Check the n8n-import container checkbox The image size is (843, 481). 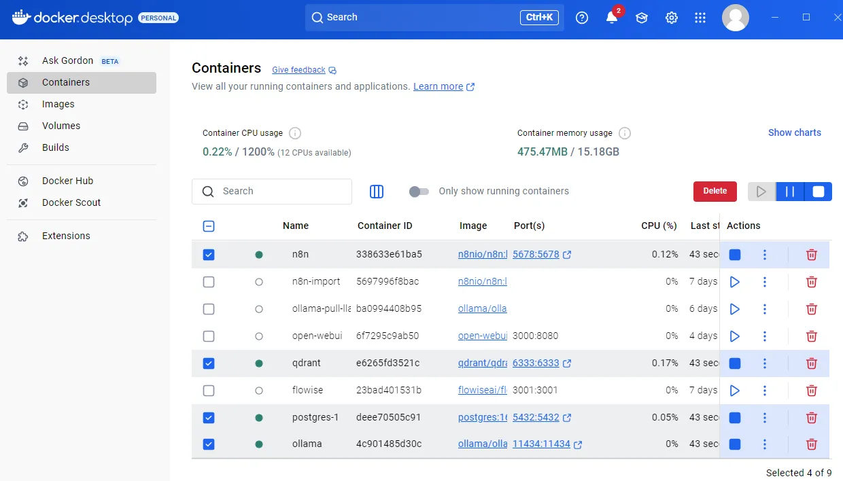pos(209,282)
